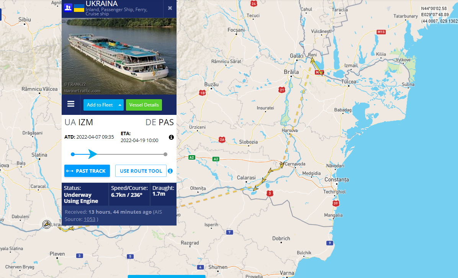458x278 pixels.
Task: Open Vessel Details
Action: coord(144,105)
